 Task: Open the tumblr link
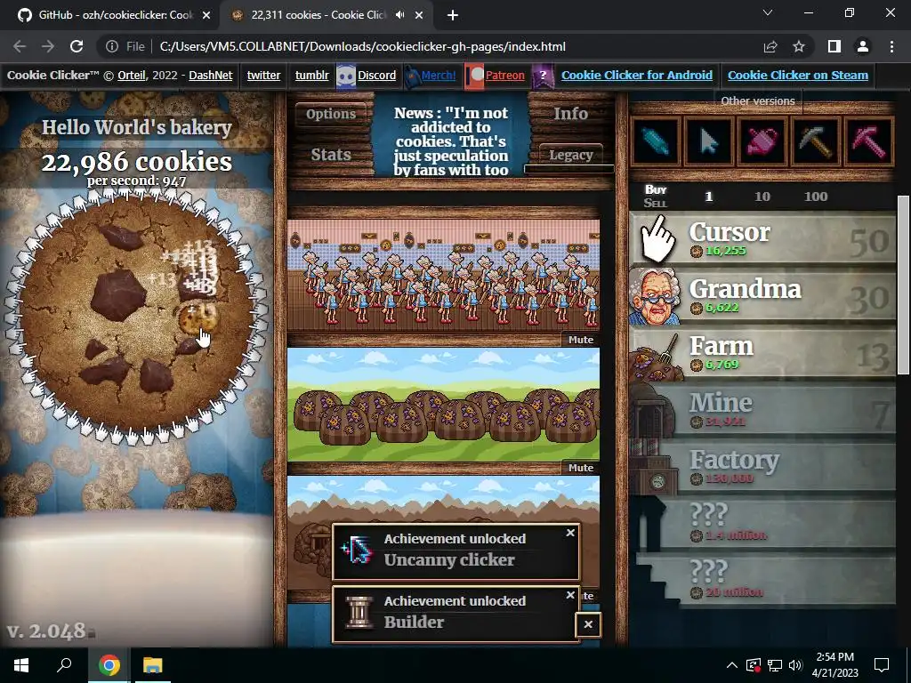[311, 75]
